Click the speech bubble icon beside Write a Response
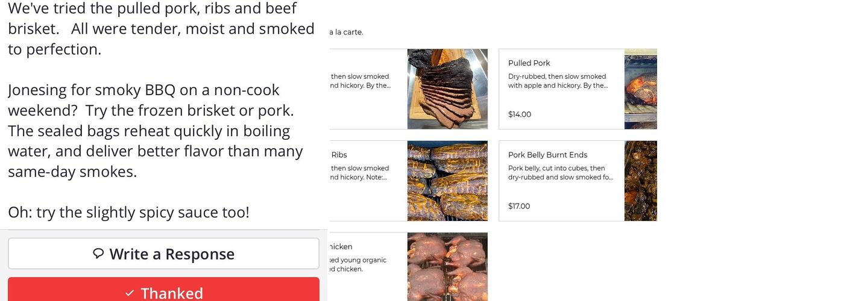This screenshot has width=844, height=301. (98, 253)
